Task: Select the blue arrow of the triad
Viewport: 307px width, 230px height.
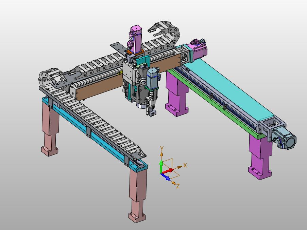Action: coord(166,177)
